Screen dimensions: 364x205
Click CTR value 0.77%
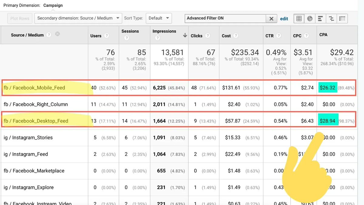281,88
